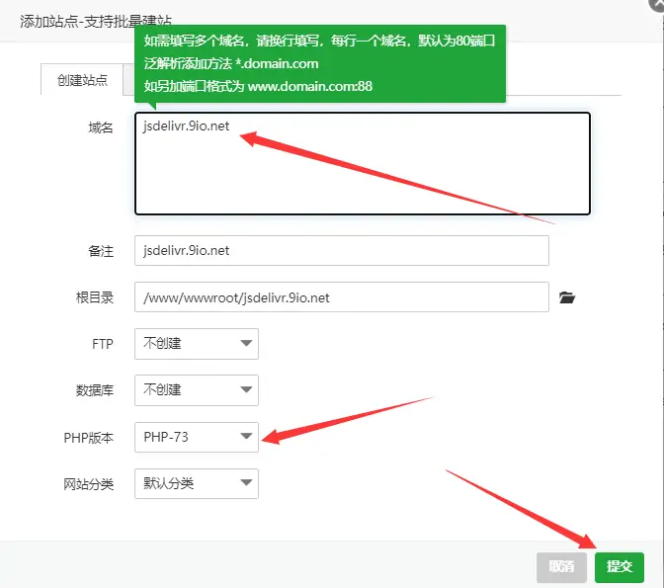Submit the form with 提交 button

pyautogui.click(x=620, y=567)
